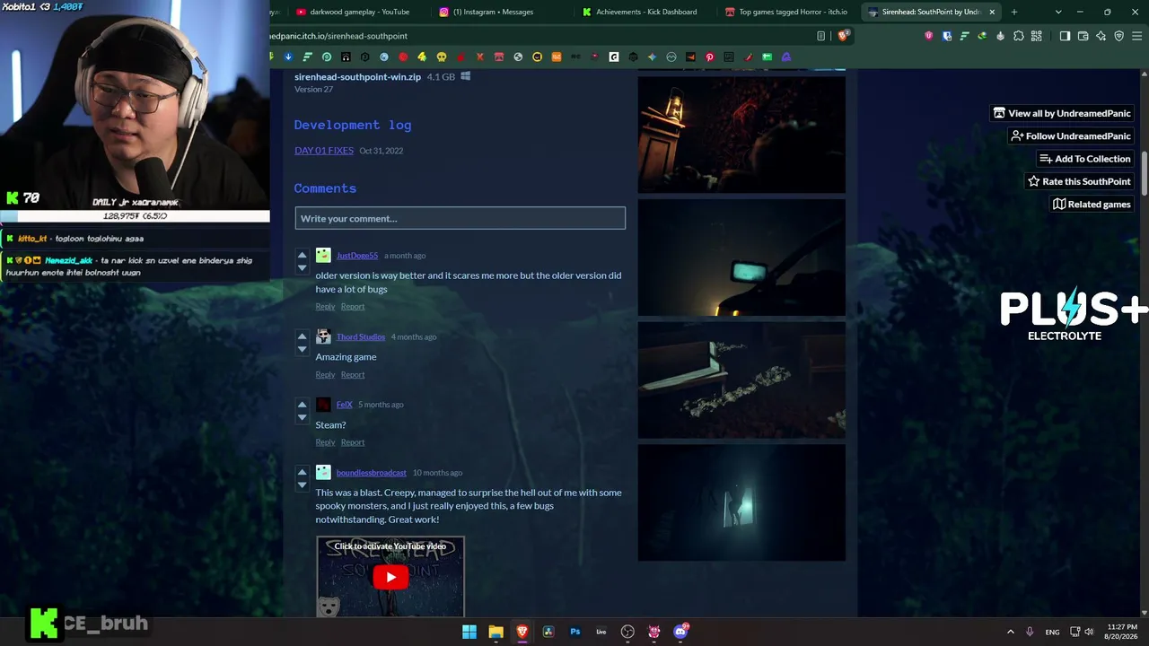
Task: Upvote boundlessbroadcast's comment
Action: coord(302,472)
